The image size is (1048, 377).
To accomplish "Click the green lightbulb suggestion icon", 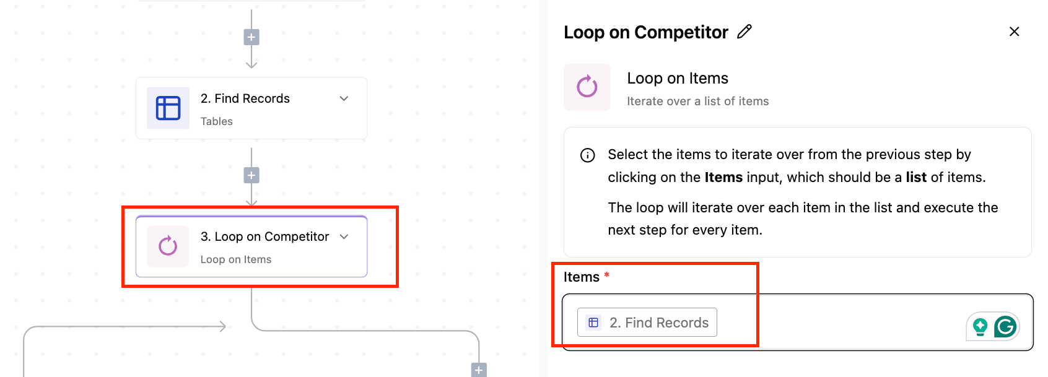I will (x=980, y=326).
